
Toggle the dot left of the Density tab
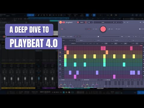tap(77, 40)
